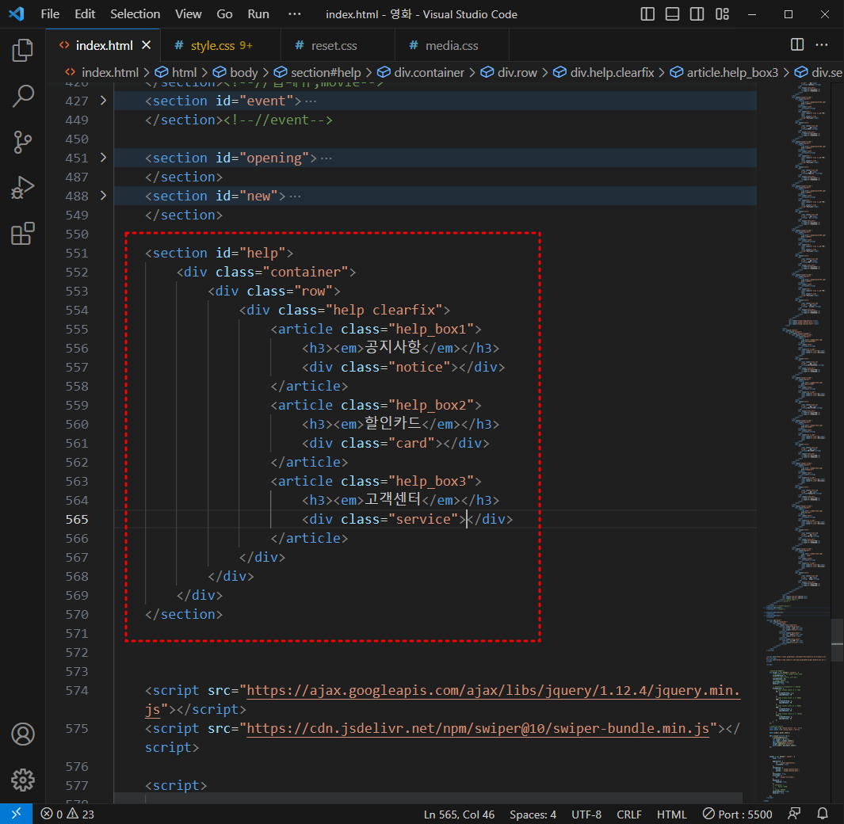Click body breadcrumb item

235,72
